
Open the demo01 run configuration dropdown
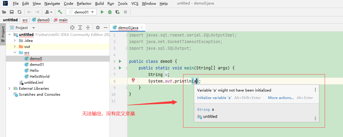point(81,12)
